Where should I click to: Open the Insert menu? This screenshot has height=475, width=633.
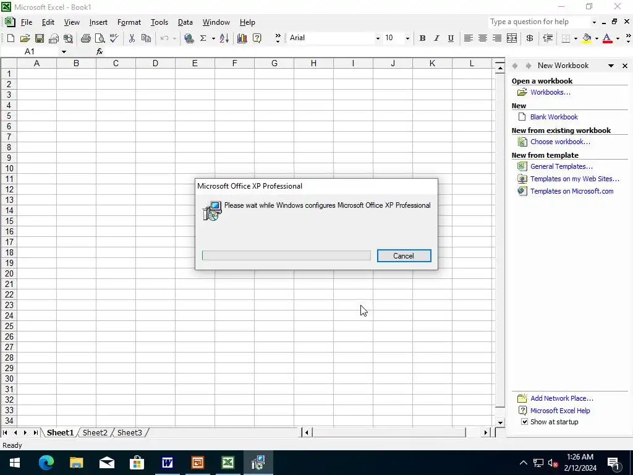tap(98, 22)
